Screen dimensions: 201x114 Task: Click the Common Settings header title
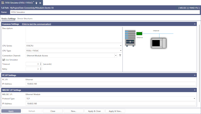click(11, 24)
